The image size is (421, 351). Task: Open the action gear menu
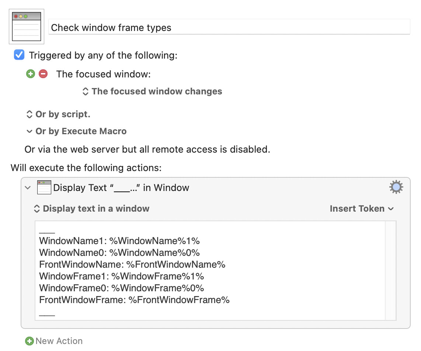(396, 187)
